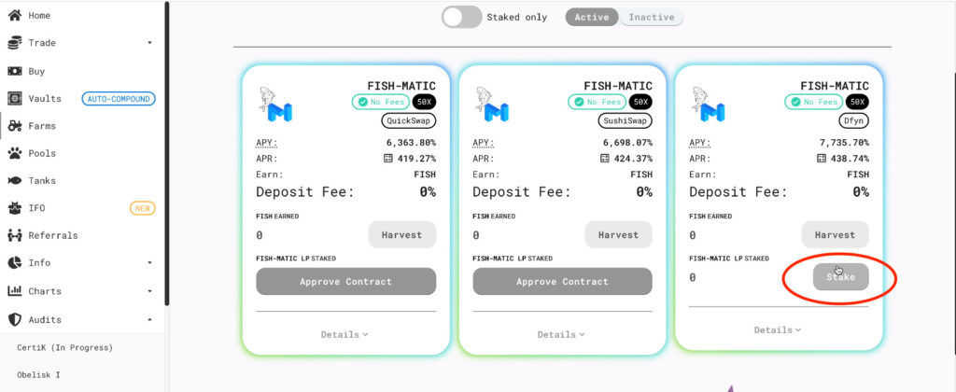
Task: Click the Trade coins icon
Action: (x=15, y=43)
